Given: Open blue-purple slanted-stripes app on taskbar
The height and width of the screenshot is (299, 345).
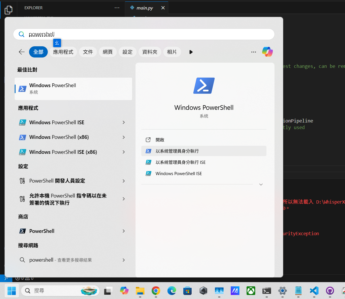Looking at the screenshot, I should (x=235, y=291).
